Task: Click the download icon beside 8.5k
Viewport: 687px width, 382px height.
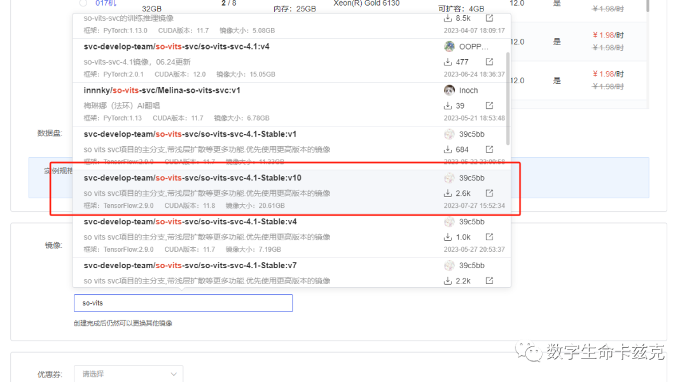Action: click(447, 18)
